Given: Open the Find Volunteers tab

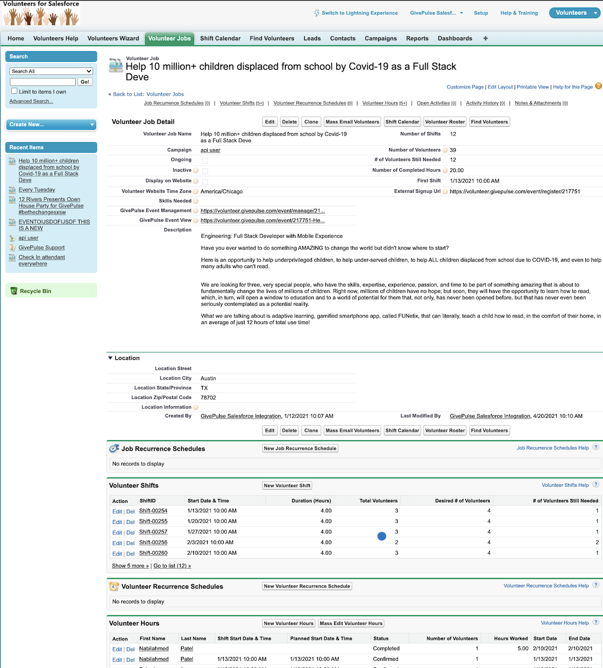Looking at the screenshot, I should [272, 38].
